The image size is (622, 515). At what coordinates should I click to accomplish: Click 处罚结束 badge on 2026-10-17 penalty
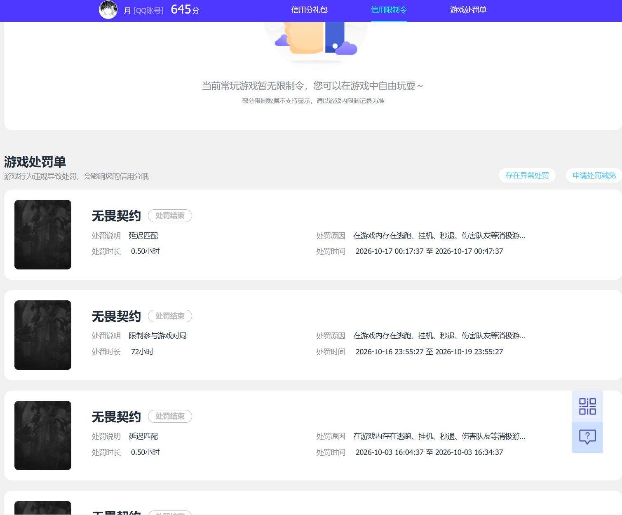coord(170,215)
